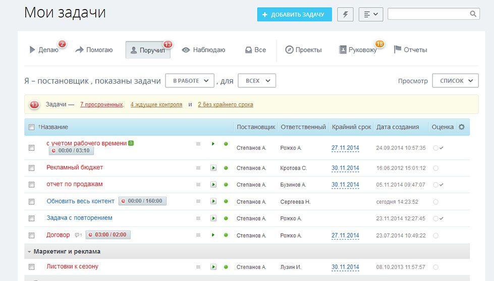Click the lightning quick-task icon button
This screenshot has height=281, width=494.
click(345, 15)
